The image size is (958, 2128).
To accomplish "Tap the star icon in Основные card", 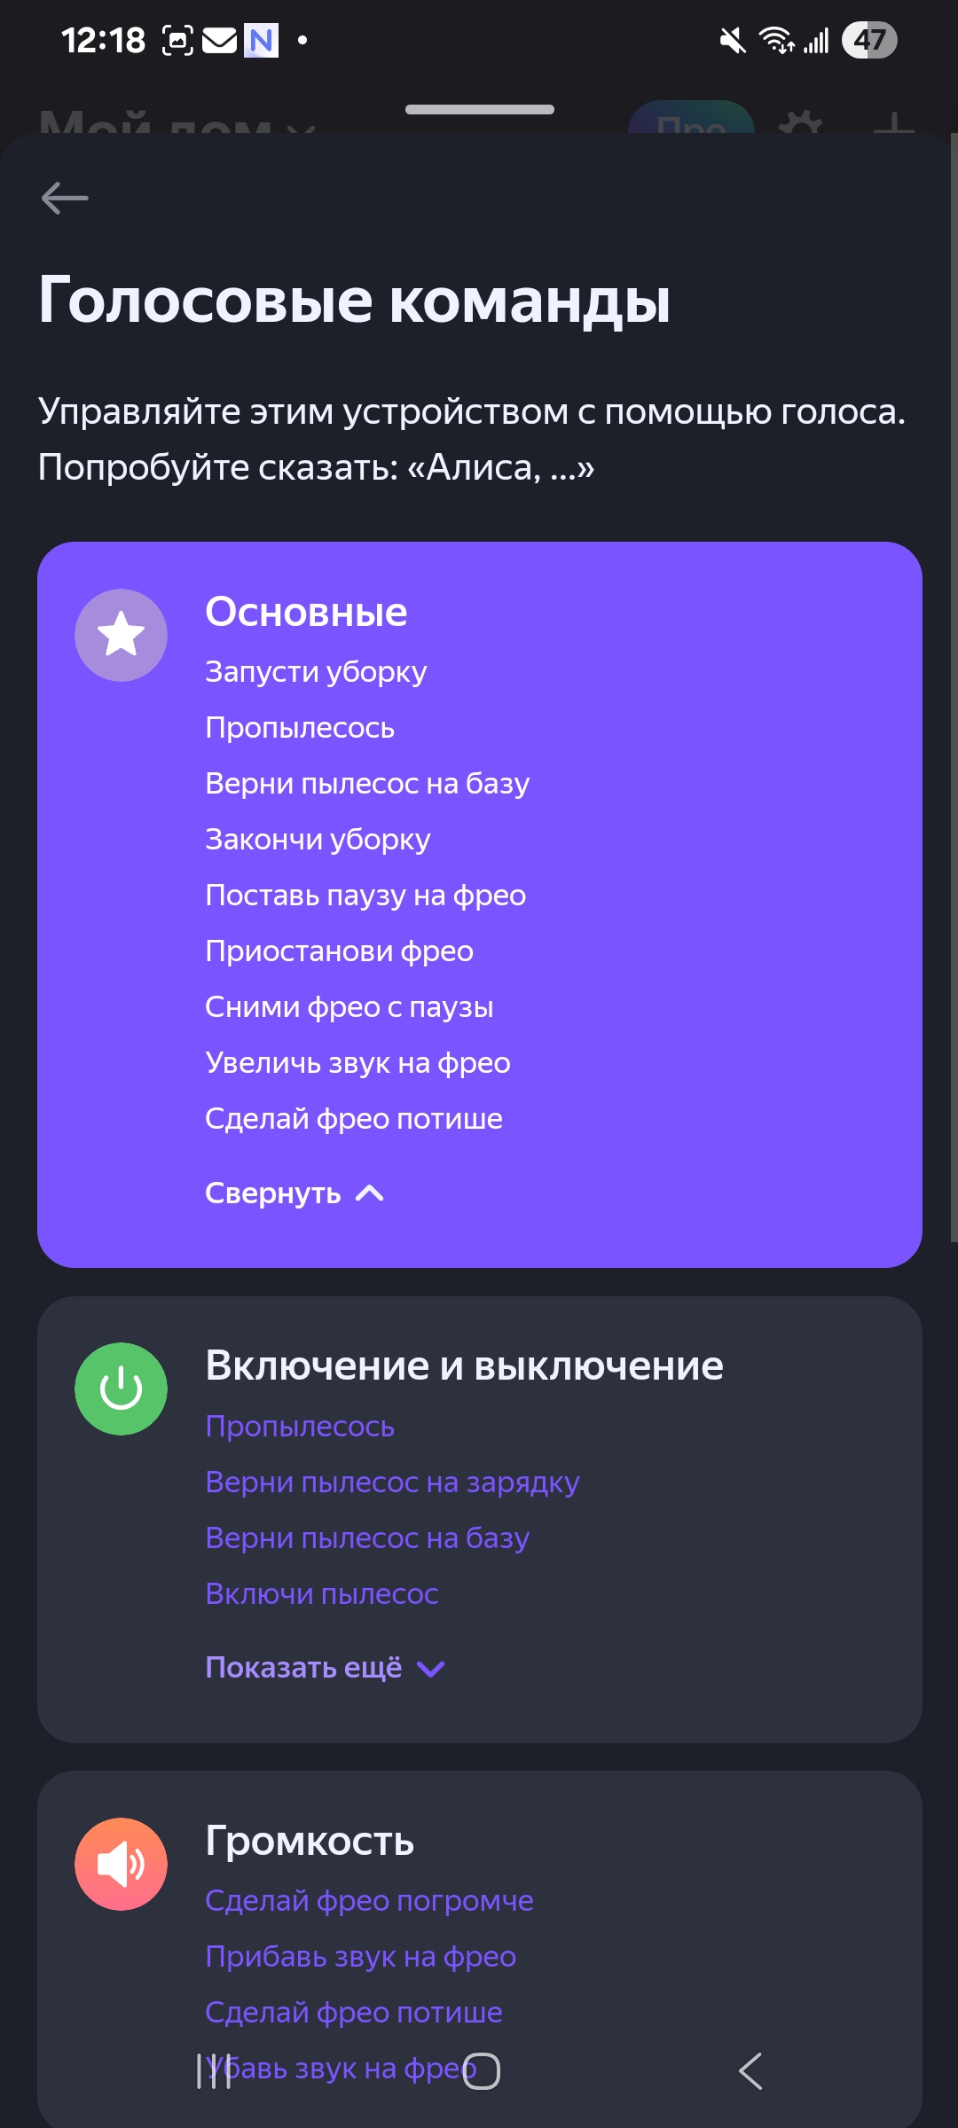I will point(121,635).
